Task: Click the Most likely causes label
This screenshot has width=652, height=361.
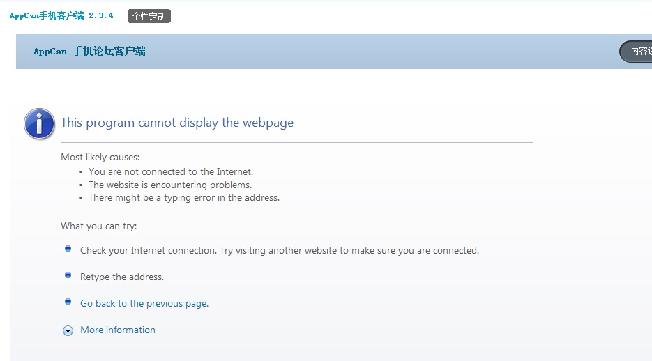Action: [x=100, y=157]
